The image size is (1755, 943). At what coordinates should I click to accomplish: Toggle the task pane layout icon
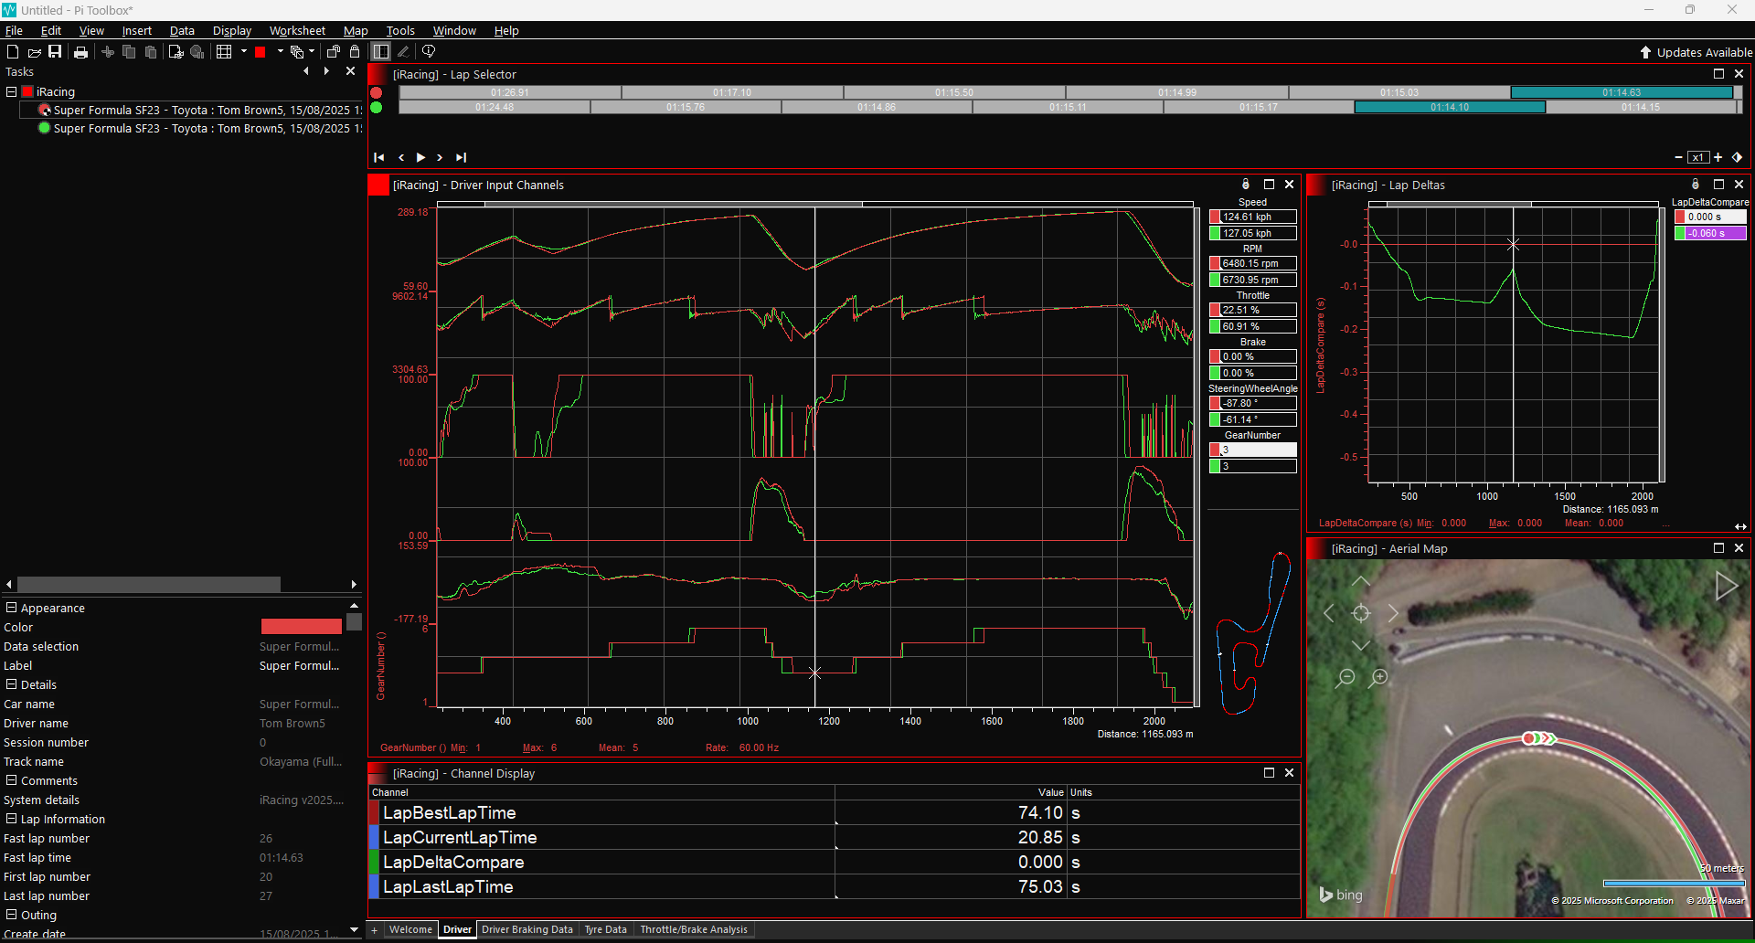381,52
